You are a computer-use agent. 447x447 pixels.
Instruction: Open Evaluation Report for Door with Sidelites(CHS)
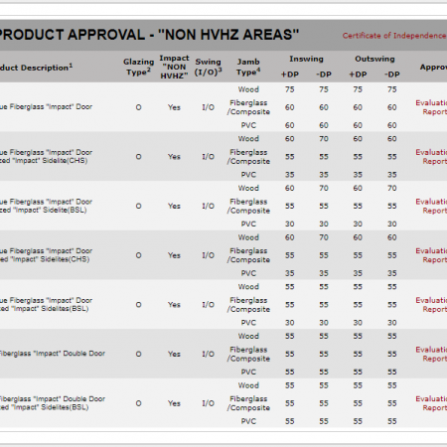point(431,255)
